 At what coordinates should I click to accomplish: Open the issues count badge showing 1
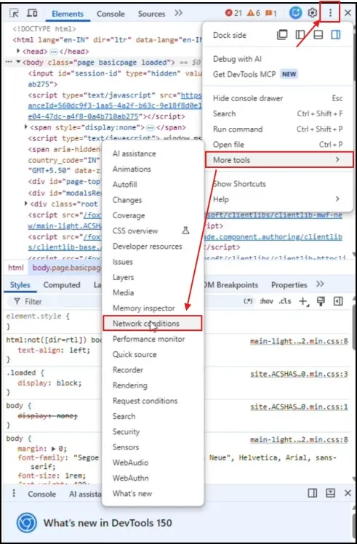271,13
